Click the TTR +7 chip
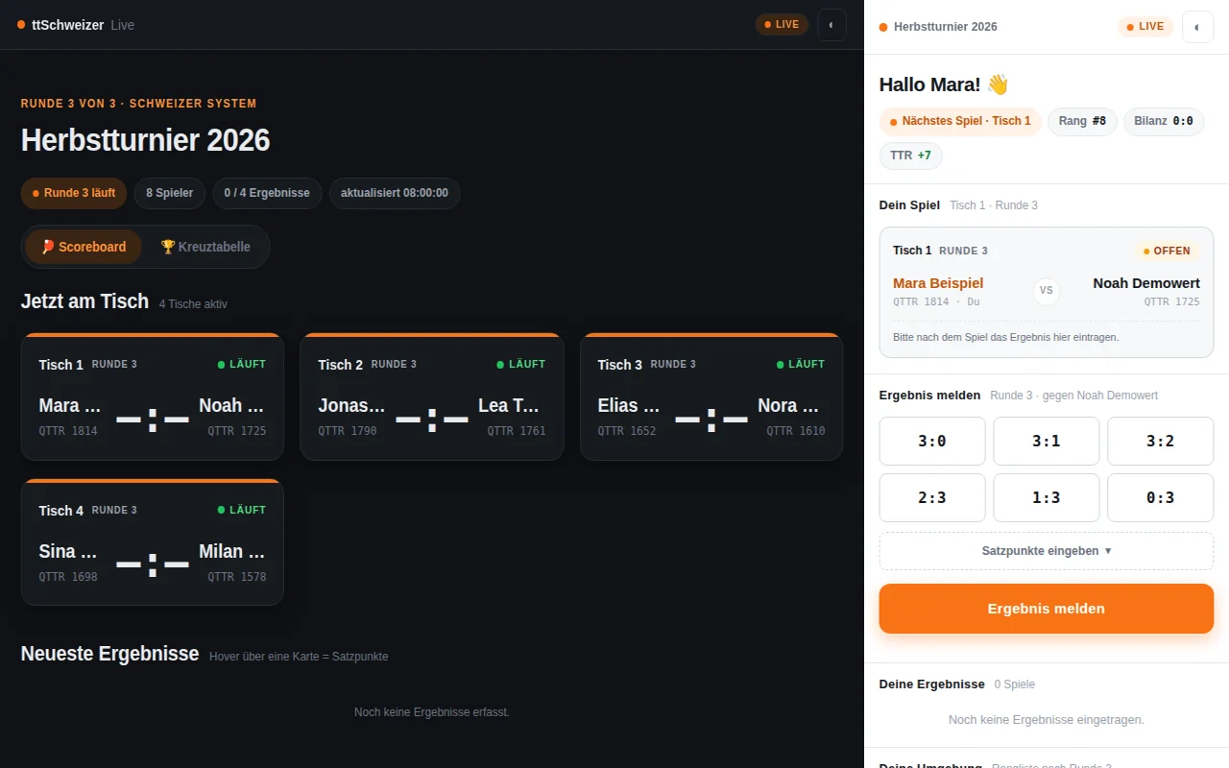Screen dimensions: 1229x768 tap(910, 156)
